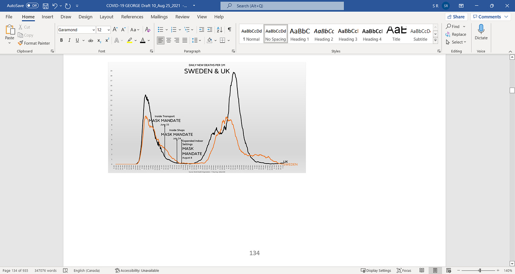Open the Select dropdown in Editing
Screen dimensions: 515x274
coord(456,42)
